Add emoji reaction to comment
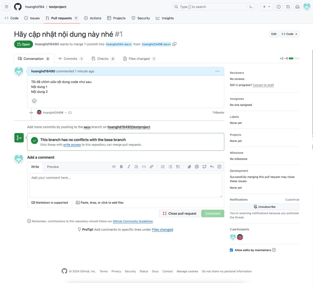The height and width of the screenshot is (283, 313). click(34, 101)
